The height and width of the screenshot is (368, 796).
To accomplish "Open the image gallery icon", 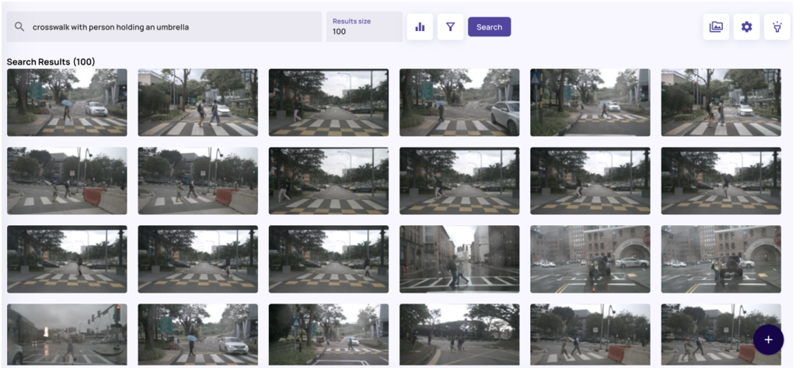I will [x=716, y=27].
